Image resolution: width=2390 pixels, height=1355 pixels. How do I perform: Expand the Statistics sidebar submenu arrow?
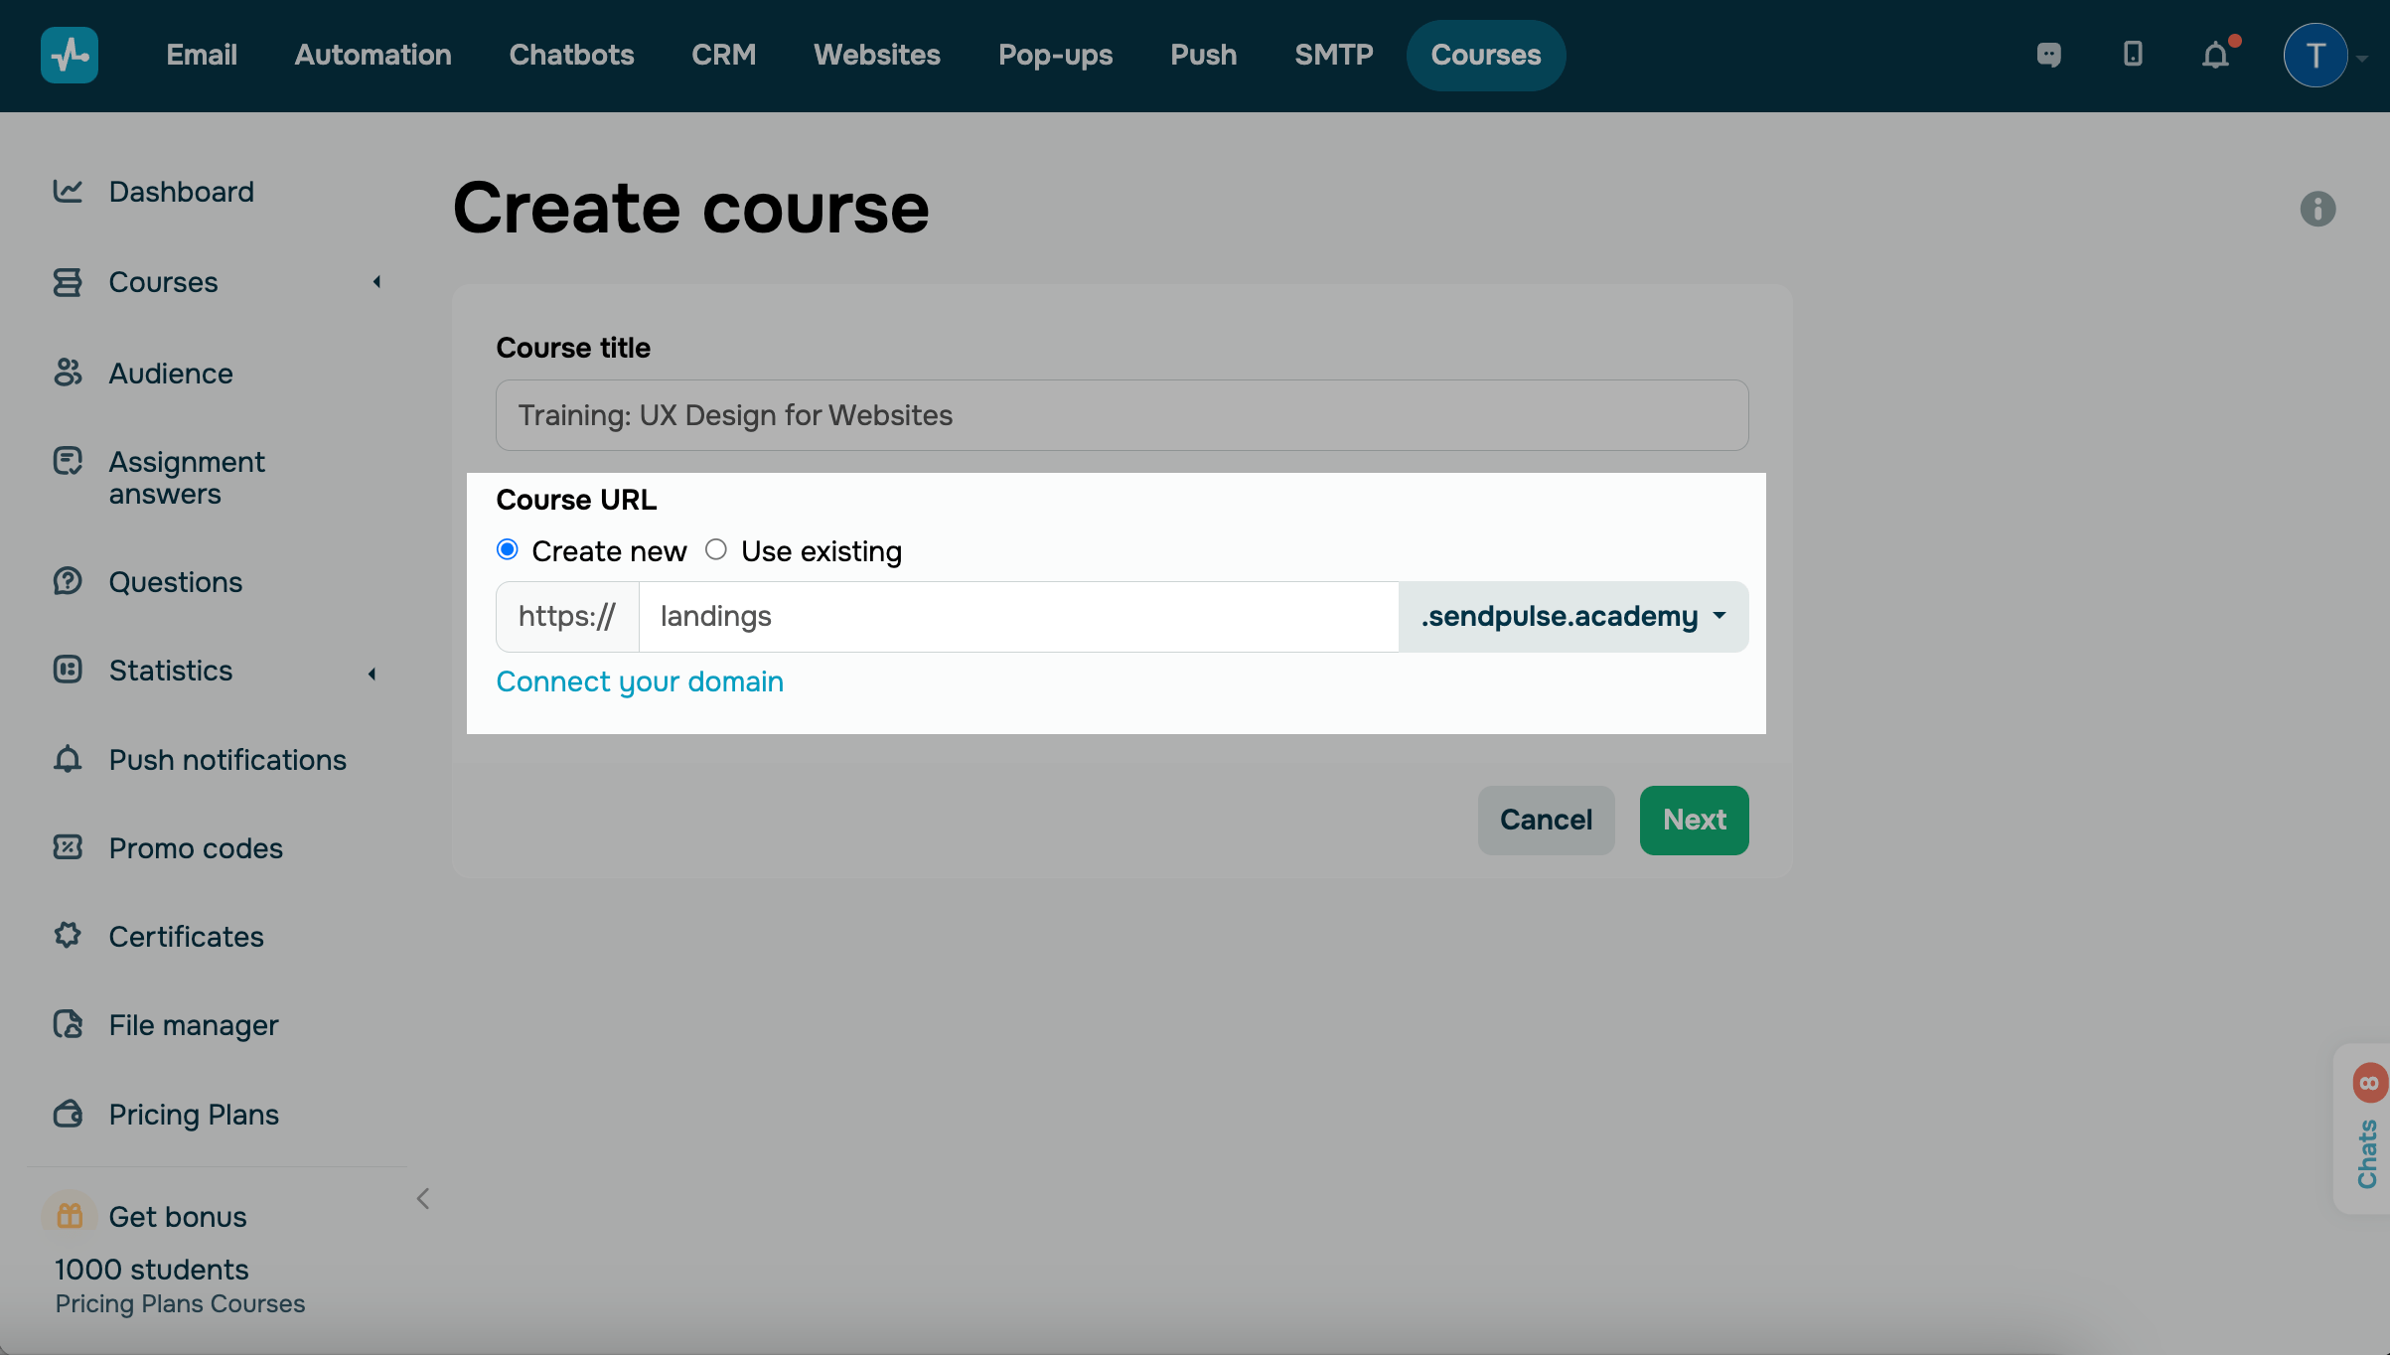[373, 674]
